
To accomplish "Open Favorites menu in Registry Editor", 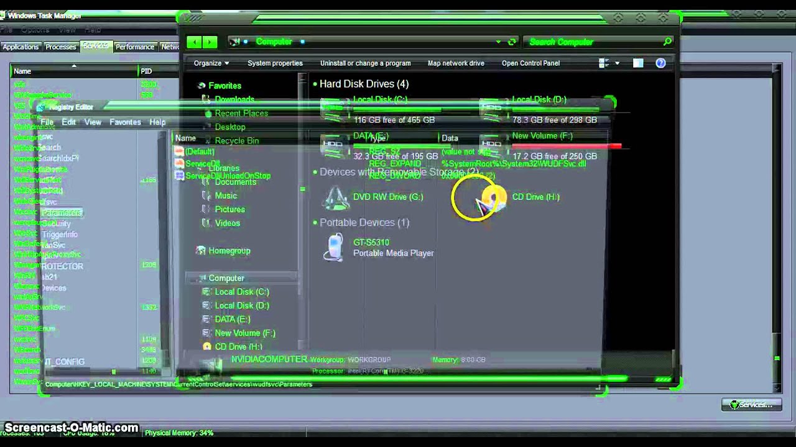I will click(125, 122).
